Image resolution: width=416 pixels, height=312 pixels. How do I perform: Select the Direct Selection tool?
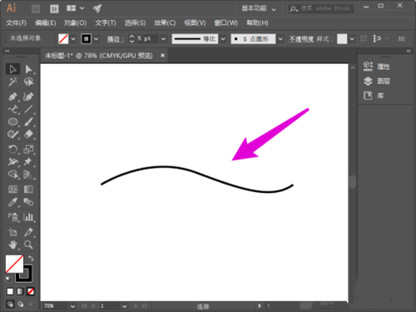28,69
